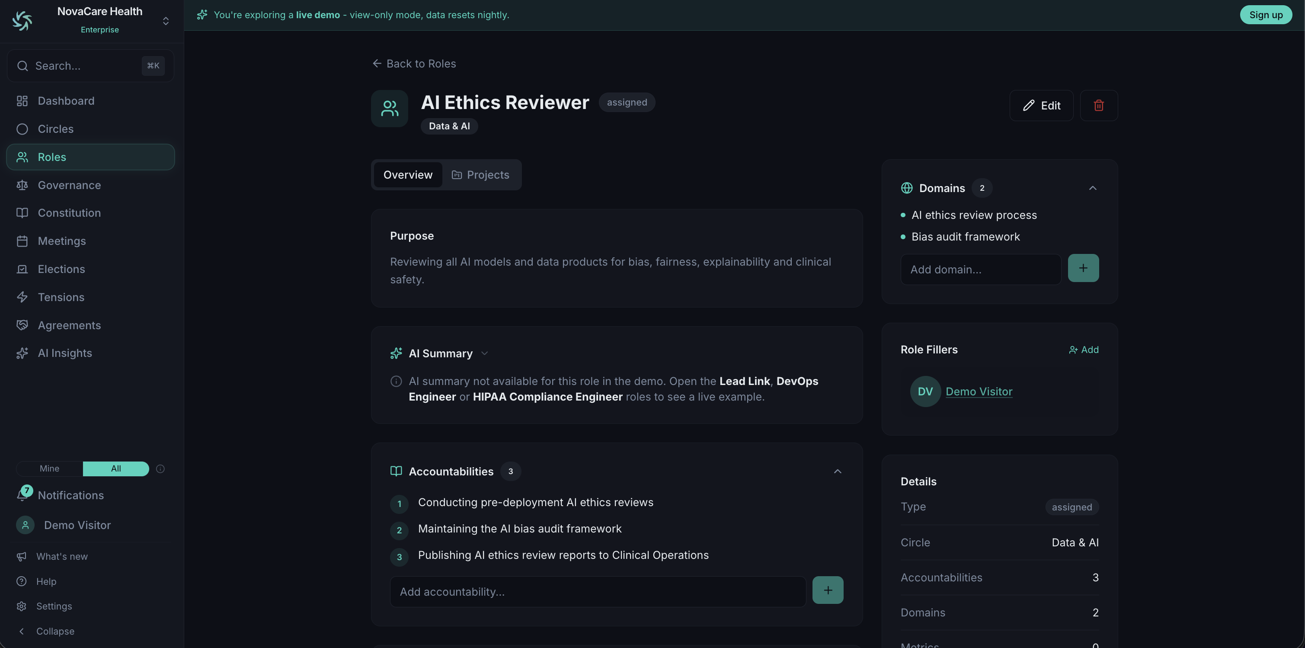The image size is (1305, 648).
Task: Click the Dashboard grid icon
Action: point(22,101)
